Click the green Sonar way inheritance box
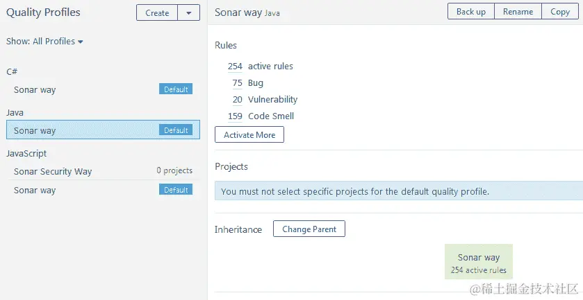 pyautogui.click(x=479, y=261)
